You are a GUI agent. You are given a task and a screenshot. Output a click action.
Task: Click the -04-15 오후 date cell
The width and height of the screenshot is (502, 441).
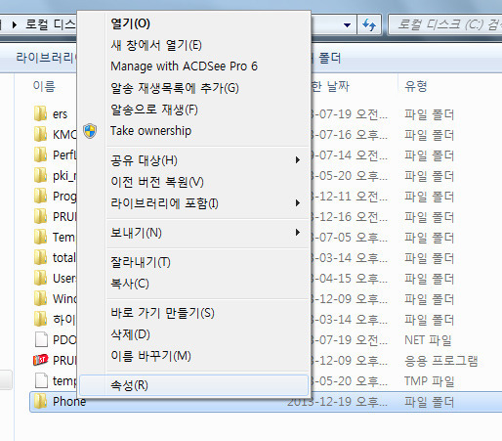click(350, 279)
